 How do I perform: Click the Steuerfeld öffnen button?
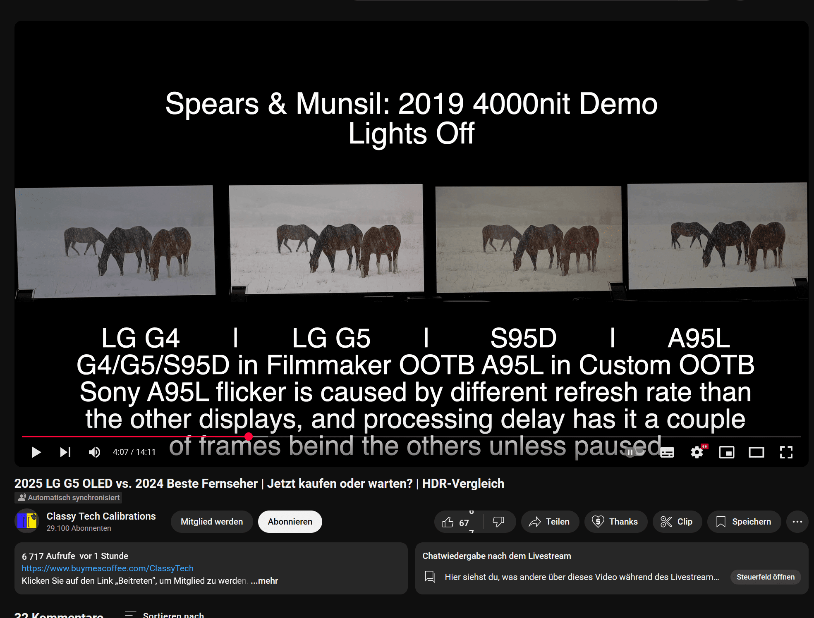(766, 577)
